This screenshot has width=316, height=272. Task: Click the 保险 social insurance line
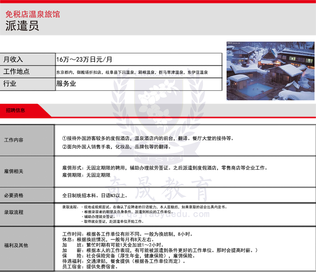[x=129, y=256]
